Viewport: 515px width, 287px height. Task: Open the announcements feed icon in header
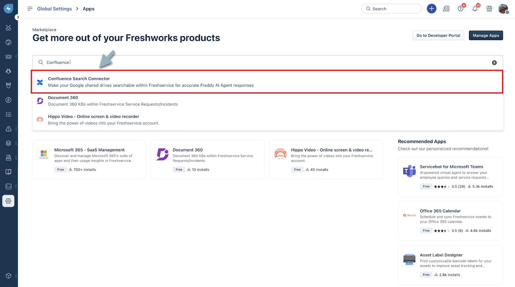tap(446, 9)
